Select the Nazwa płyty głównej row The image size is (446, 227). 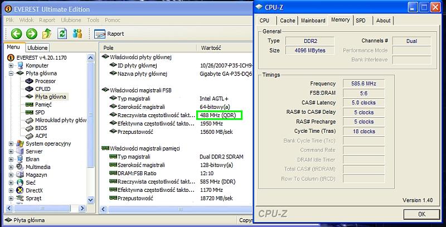[x=176, y=74]
